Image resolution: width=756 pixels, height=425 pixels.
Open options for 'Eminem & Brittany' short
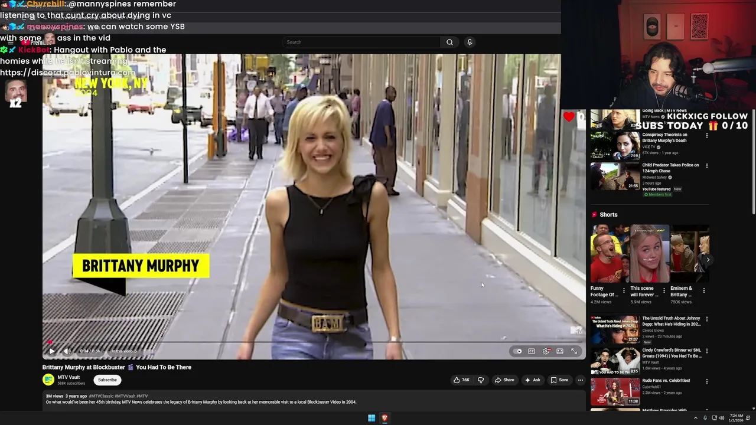[703, 290]
